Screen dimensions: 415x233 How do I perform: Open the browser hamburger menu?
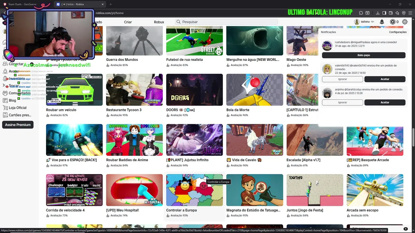[410, 13]
